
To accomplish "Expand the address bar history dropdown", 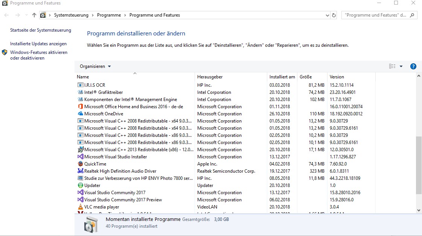I will click(x=327, y=15).
